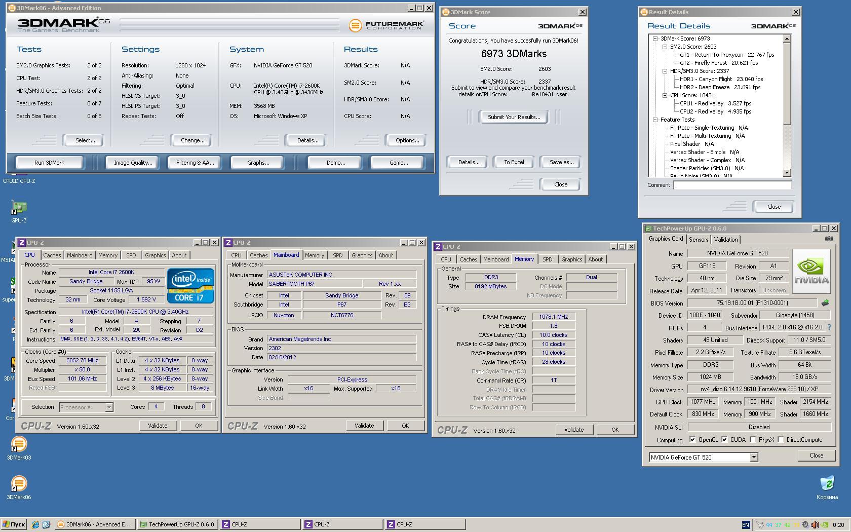
Task: Click the To Excel button
Action: (514, 162)
